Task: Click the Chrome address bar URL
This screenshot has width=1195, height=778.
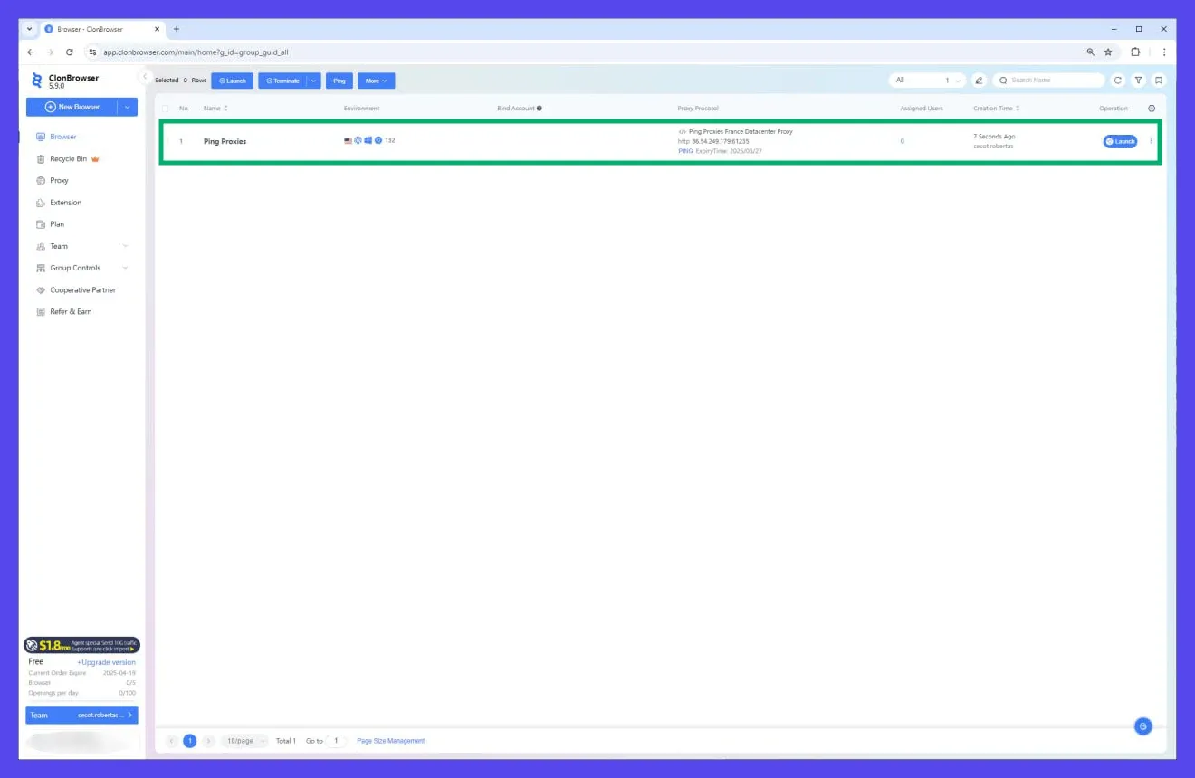Action: 196,52
